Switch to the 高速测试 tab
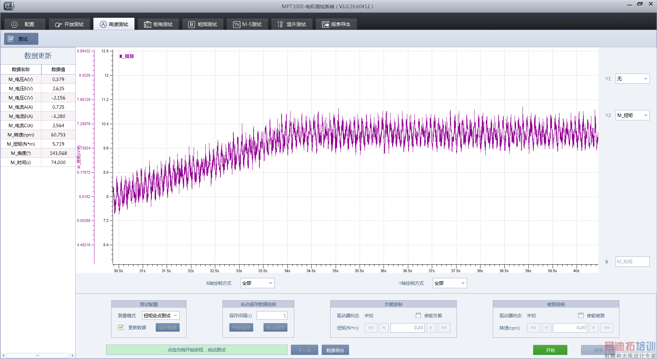657x359 pixels. [114, 25]
